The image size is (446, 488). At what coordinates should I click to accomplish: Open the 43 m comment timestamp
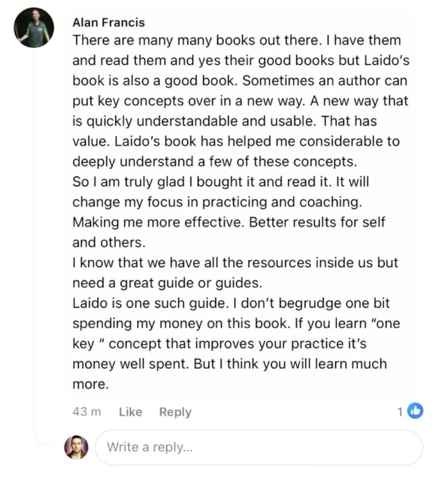87,412
